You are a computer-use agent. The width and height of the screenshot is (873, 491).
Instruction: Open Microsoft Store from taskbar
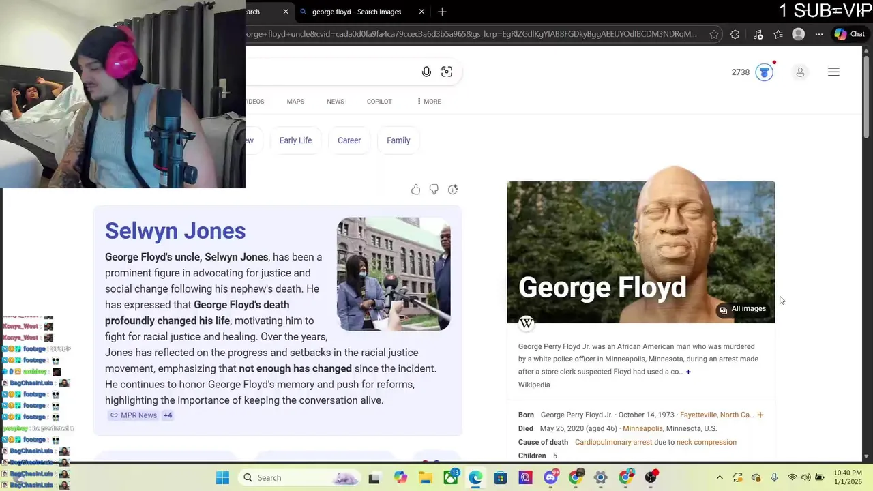click(501, 477)
